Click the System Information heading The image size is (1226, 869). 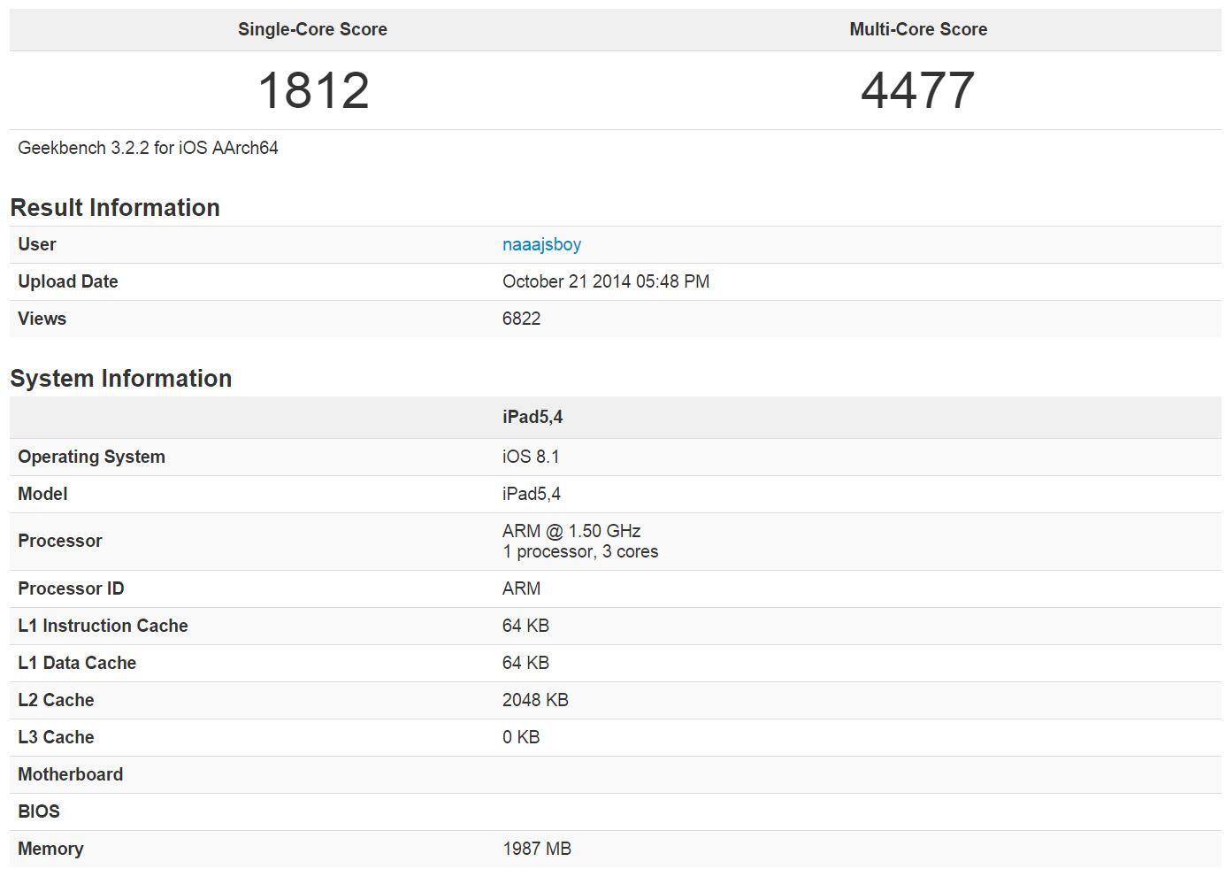click(121, 378)
